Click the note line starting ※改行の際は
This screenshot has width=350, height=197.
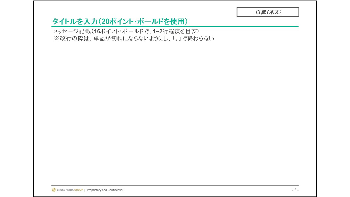[x=134, y=38]
